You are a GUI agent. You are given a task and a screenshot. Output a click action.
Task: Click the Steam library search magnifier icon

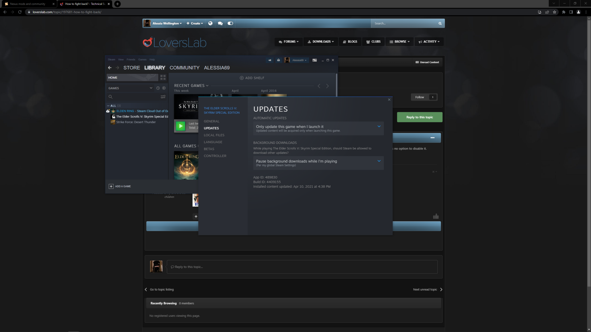(111, 97)
